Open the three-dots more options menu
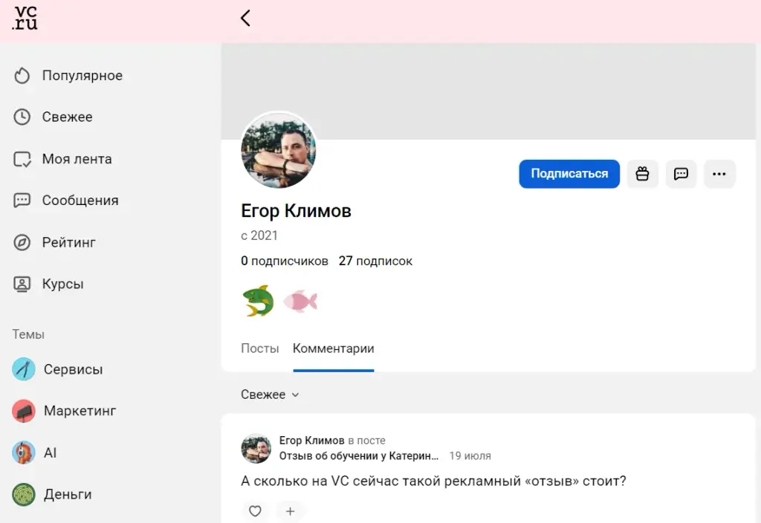Screen dimensions: 761x523 tap(719, 174)
